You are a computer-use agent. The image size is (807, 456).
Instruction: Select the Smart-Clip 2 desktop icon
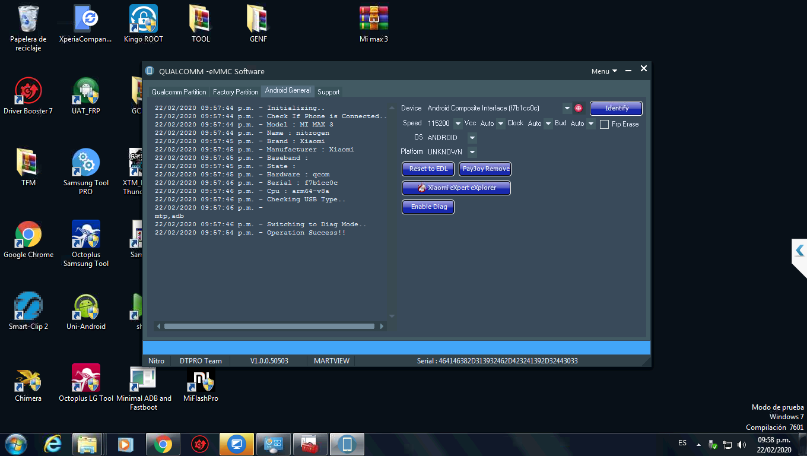pyautogui.click(x=28, y=312)
